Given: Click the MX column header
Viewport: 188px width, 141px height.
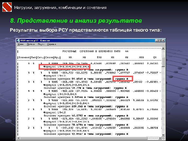Looking at the screenshot, I should click(x=113, y=57).
